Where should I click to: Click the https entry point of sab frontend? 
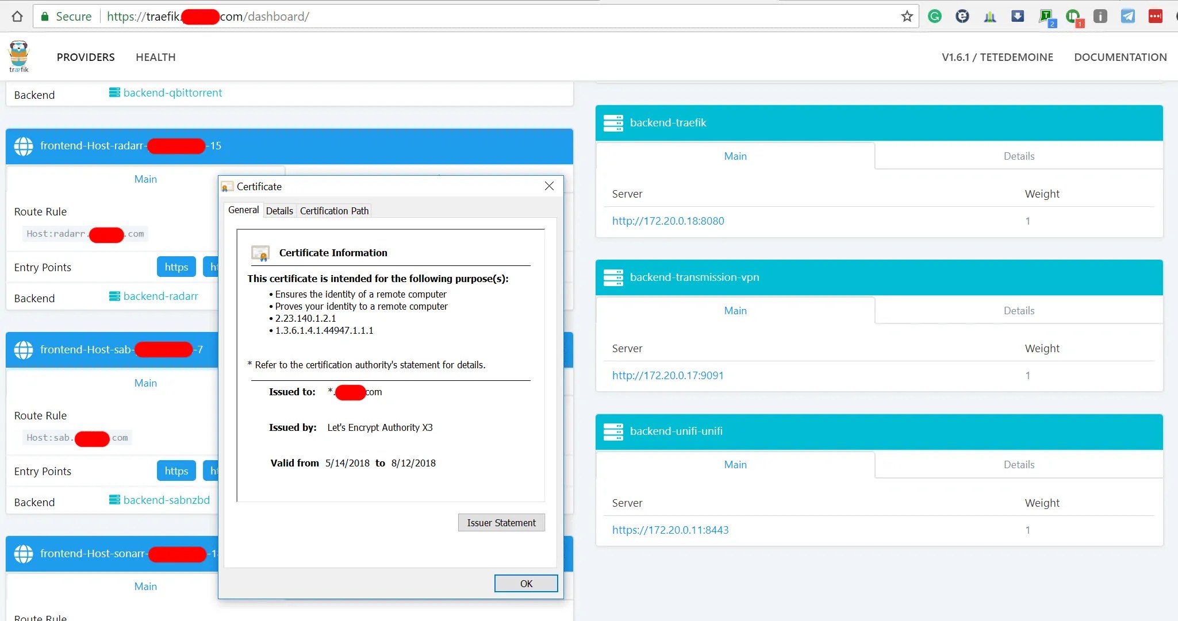(176, 471)
